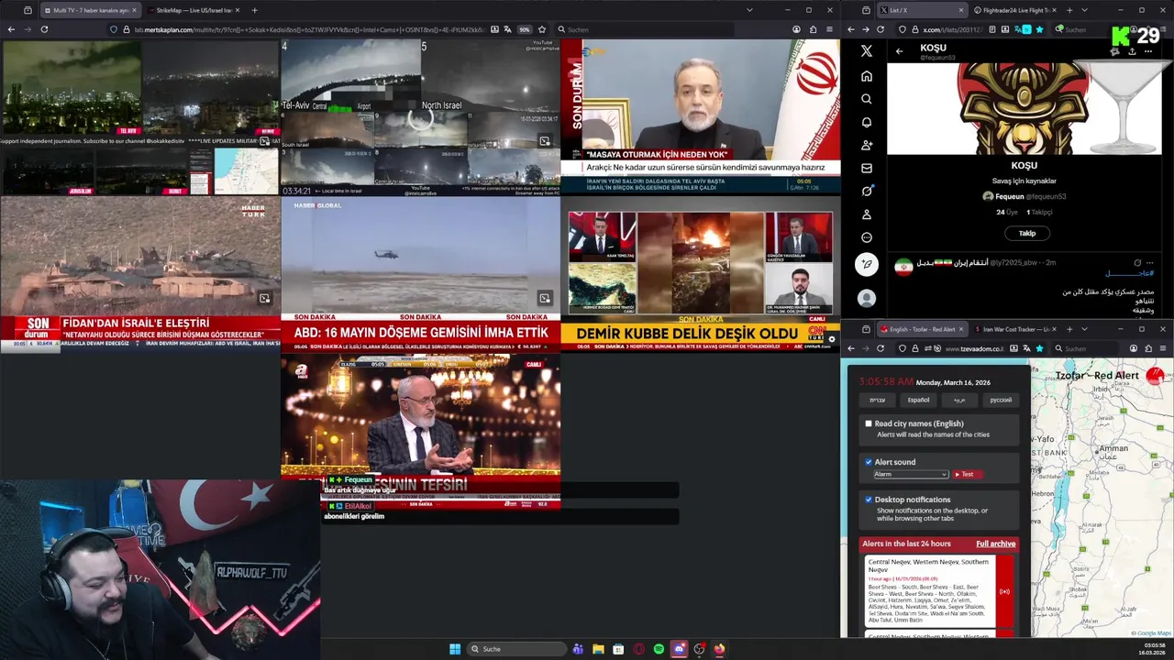Open Discord icon on taskbar
The height and width of the screenshot is (660, 1174).
(679, 649)
